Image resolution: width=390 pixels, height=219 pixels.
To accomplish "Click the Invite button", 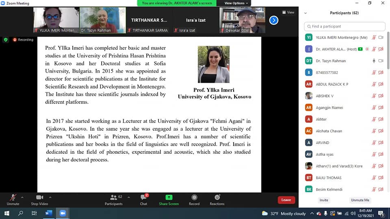I will [x=324, y=200].
